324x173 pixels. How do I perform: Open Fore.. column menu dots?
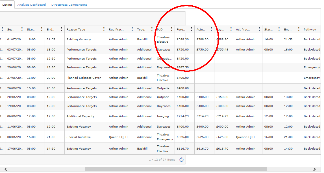pyautogui.click(x=191, y=29)
